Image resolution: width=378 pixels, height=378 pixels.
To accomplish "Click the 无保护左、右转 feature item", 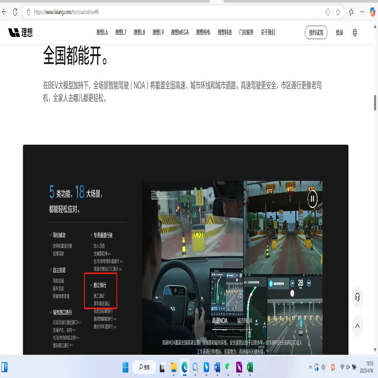I will tap(62, 330).
